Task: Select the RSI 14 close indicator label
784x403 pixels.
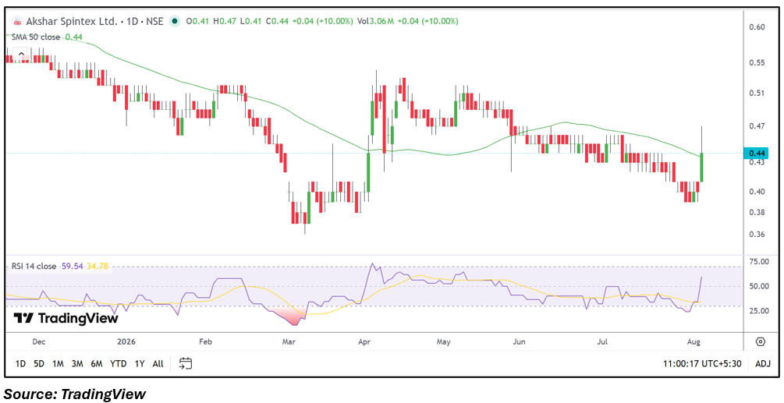Action: pos(34,267)
